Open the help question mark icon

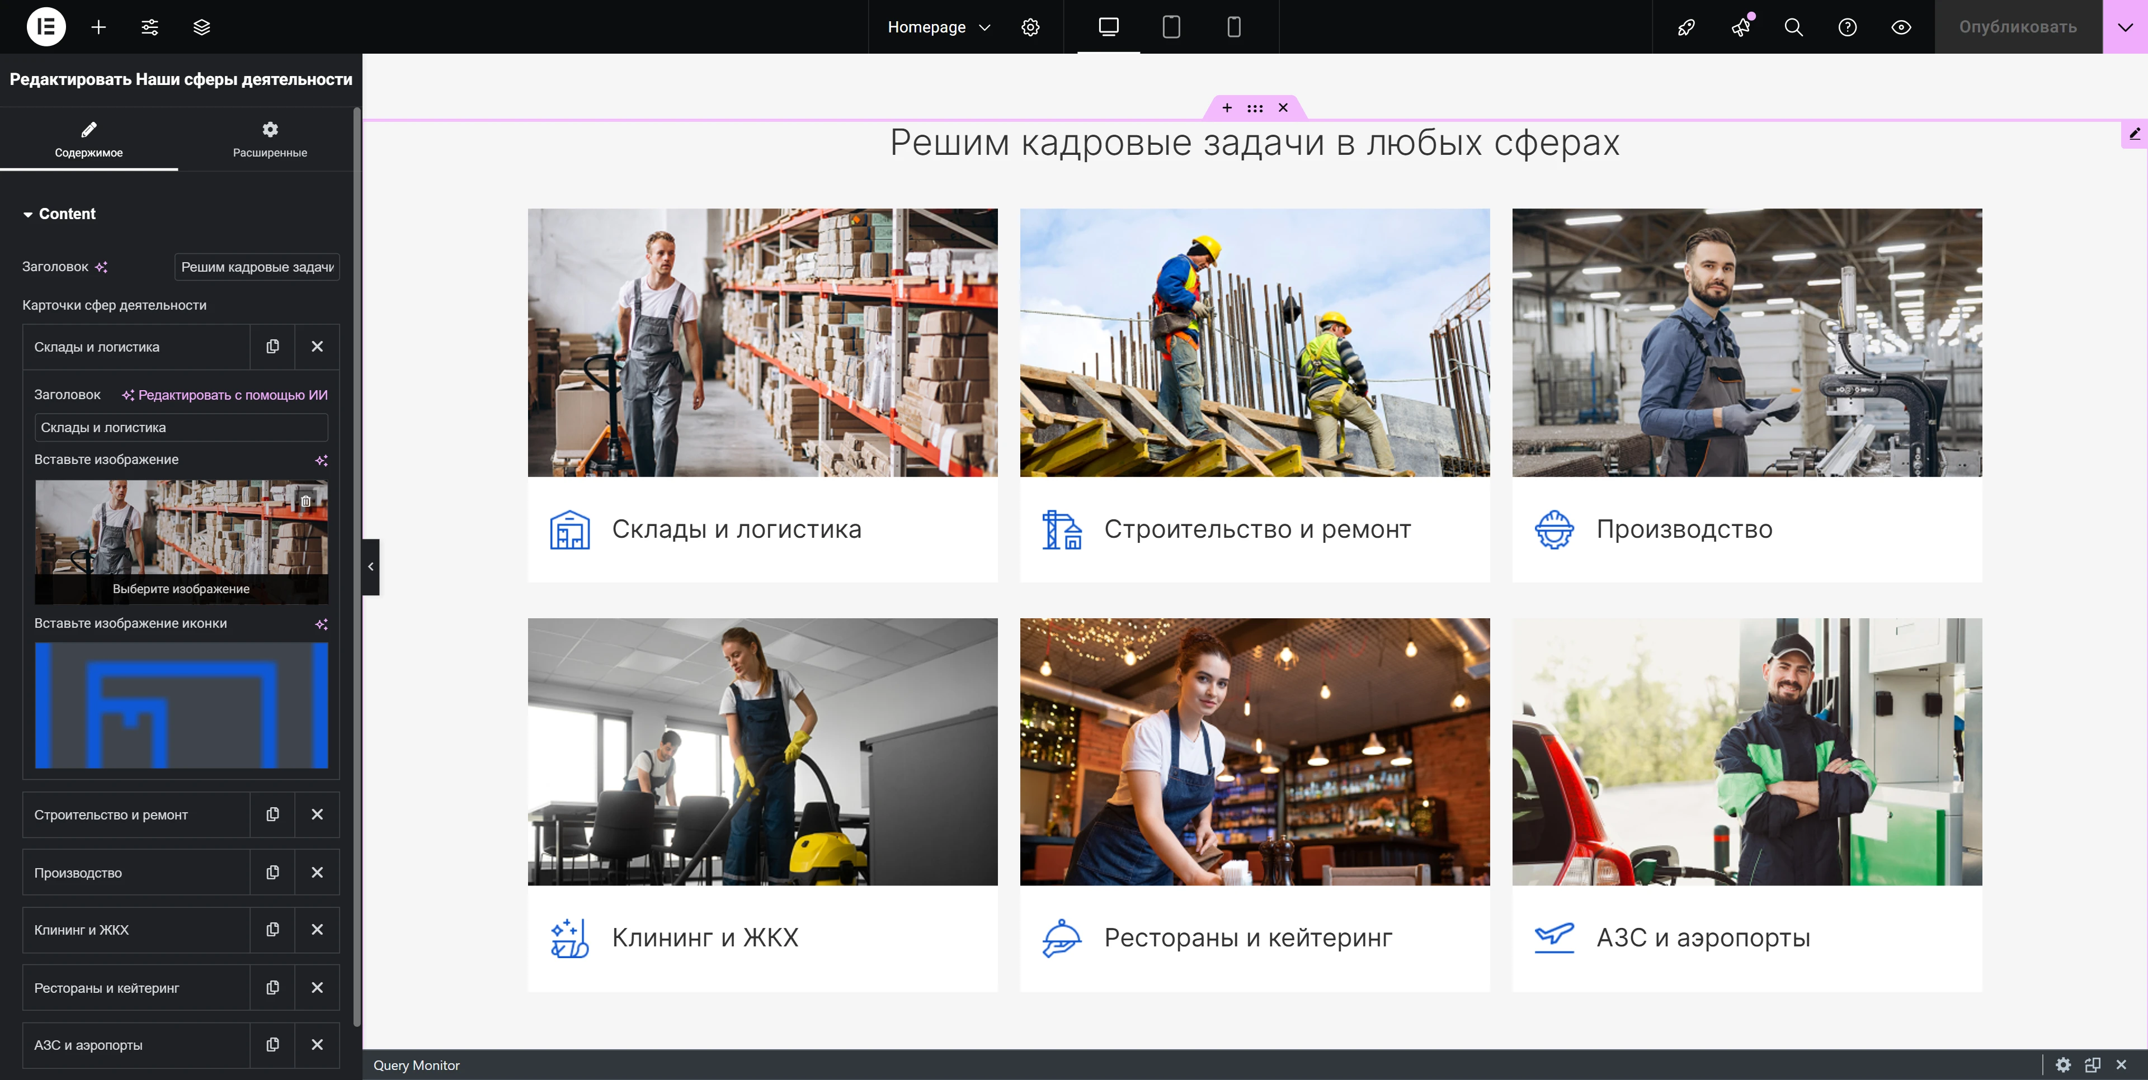(1847, 27)
